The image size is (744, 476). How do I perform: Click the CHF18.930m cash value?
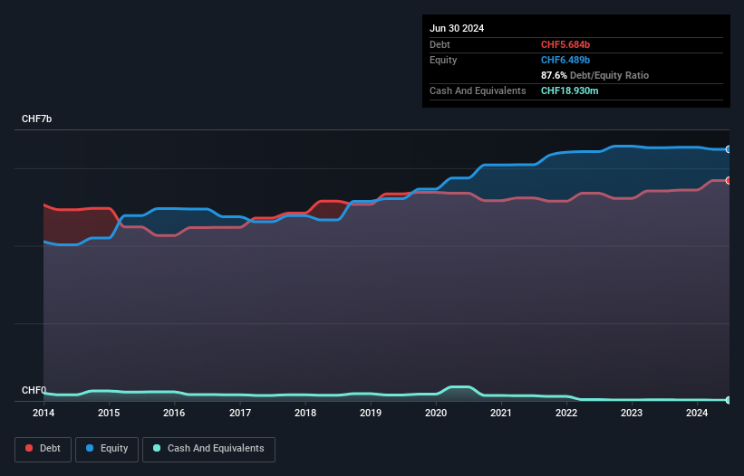click(569, 90)
